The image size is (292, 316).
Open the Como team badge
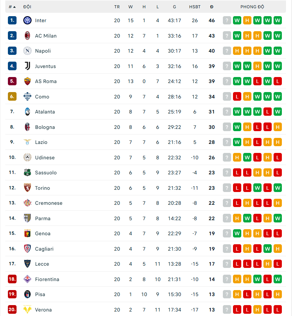click(x=27, y=97)
